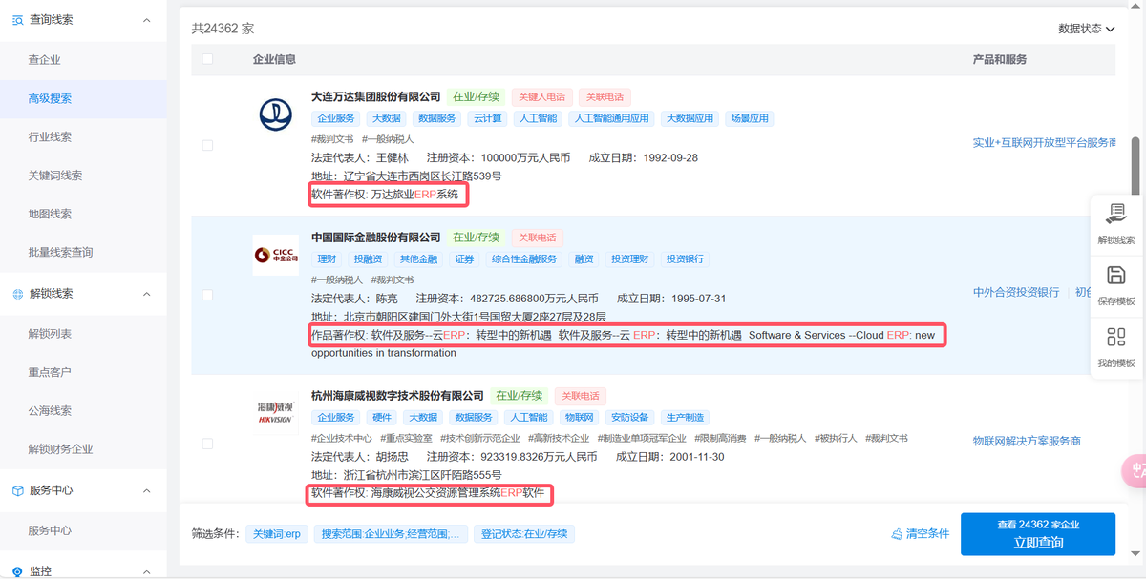Click the result count 共24362 家

click(x=223, y=29)
